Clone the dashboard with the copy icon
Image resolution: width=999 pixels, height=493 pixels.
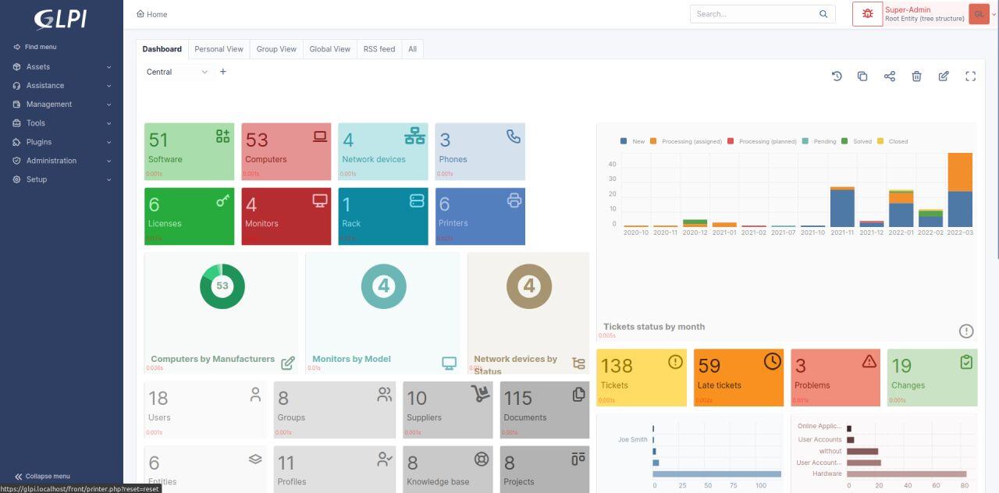point(862,76)
